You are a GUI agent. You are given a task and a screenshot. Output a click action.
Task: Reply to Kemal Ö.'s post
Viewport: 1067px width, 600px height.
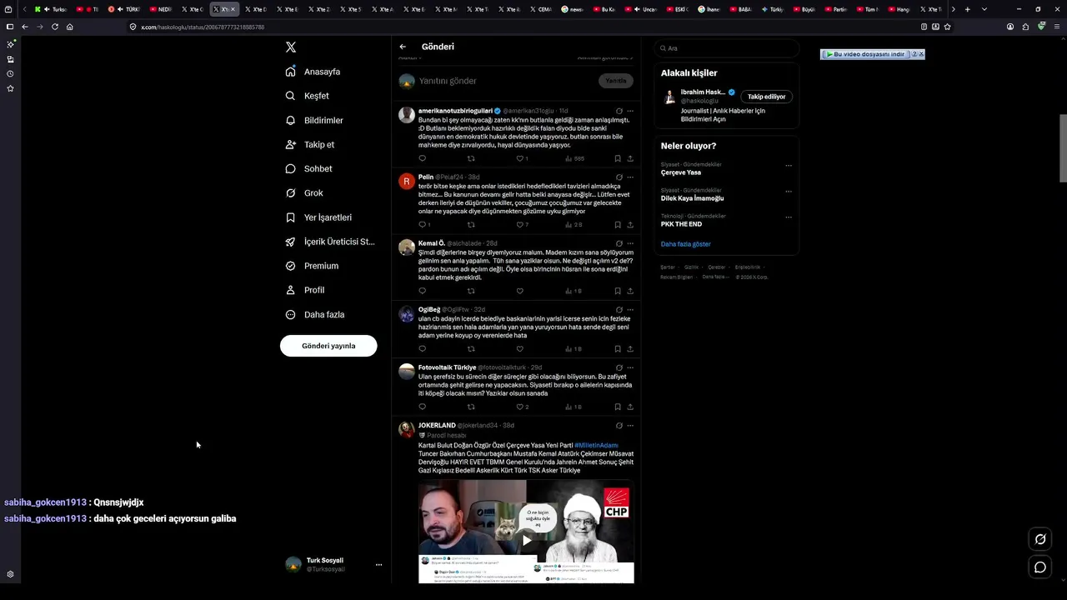point(423,291)
